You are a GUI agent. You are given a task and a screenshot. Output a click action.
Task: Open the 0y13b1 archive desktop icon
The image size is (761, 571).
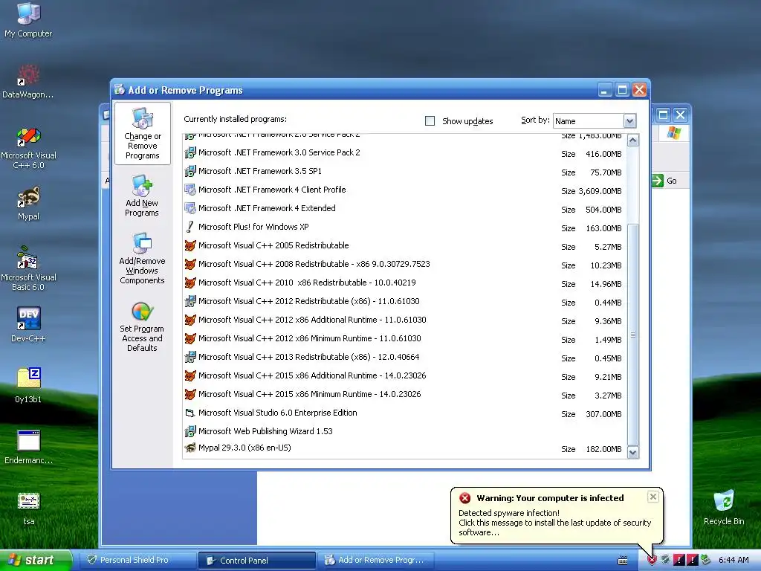tap(28, 386)
